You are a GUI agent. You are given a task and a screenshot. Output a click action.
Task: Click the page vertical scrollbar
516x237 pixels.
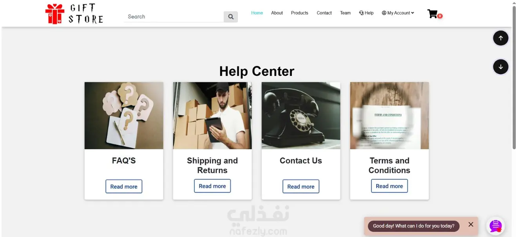click(514, 78)
